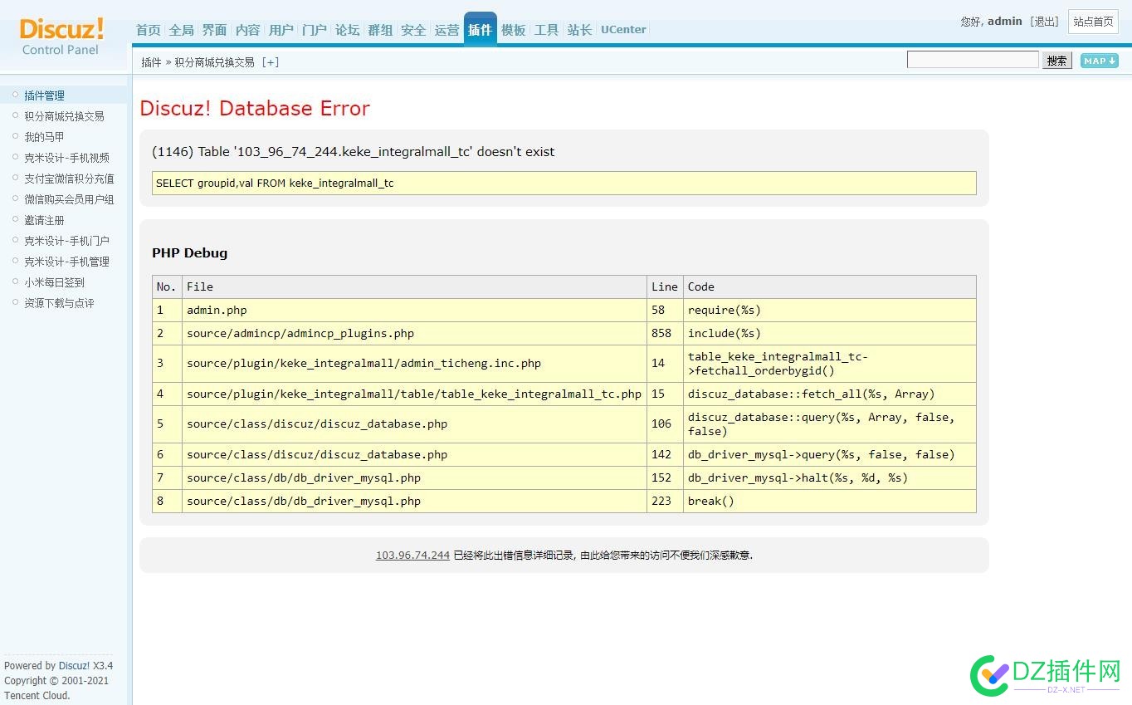Open the UCenter top menu
Viewport: 1132px width, 705px height.
point(623,30)
